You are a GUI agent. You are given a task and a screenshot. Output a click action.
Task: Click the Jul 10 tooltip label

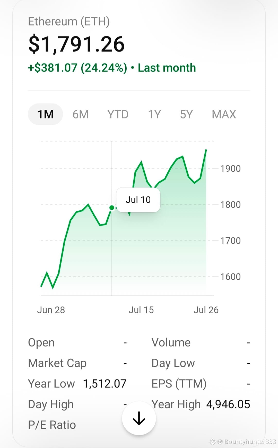[x=138, y=200]
